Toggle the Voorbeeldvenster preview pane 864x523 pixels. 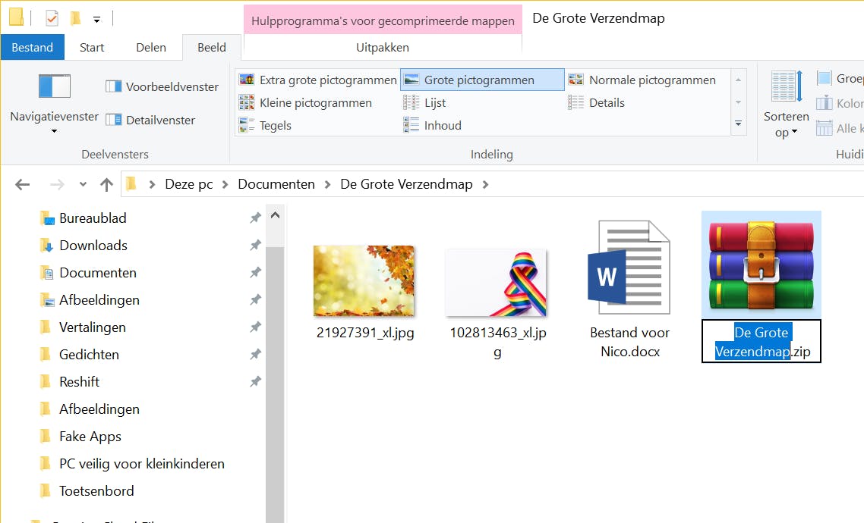[162, 87]
